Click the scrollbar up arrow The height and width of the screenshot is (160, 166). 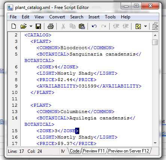(155, 35)
